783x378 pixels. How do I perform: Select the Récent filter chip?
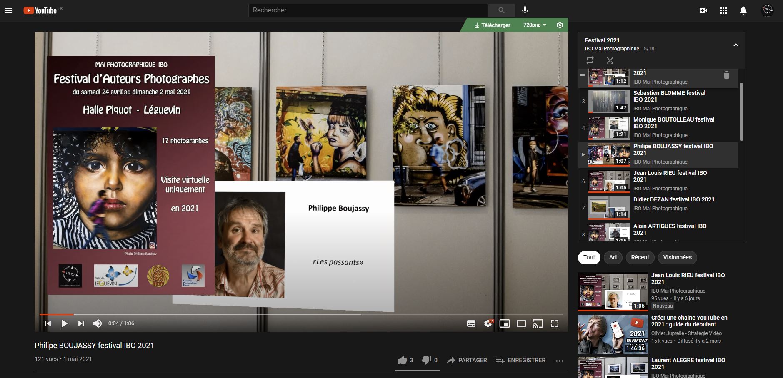pyautogui.click(x=640, y=257)
